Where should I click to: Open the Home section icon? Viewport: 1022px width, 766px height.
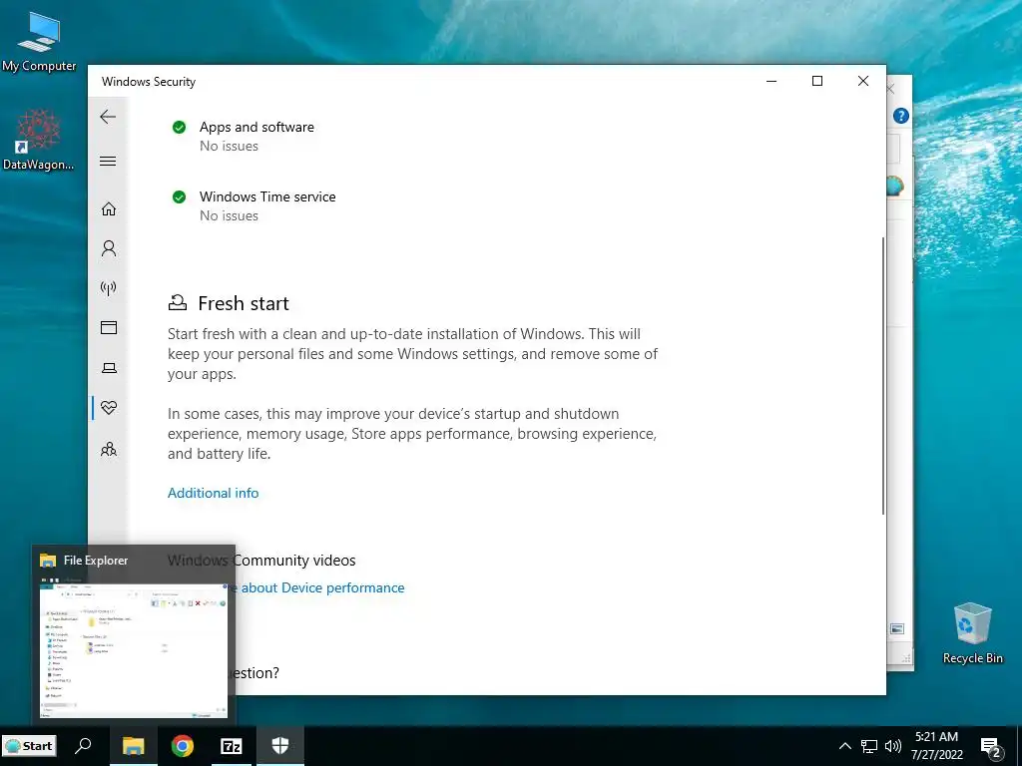tap(109, 208)
